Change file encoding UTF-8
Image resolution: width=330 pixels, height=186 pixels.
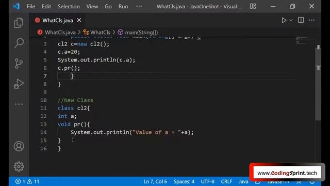(207, 181)
